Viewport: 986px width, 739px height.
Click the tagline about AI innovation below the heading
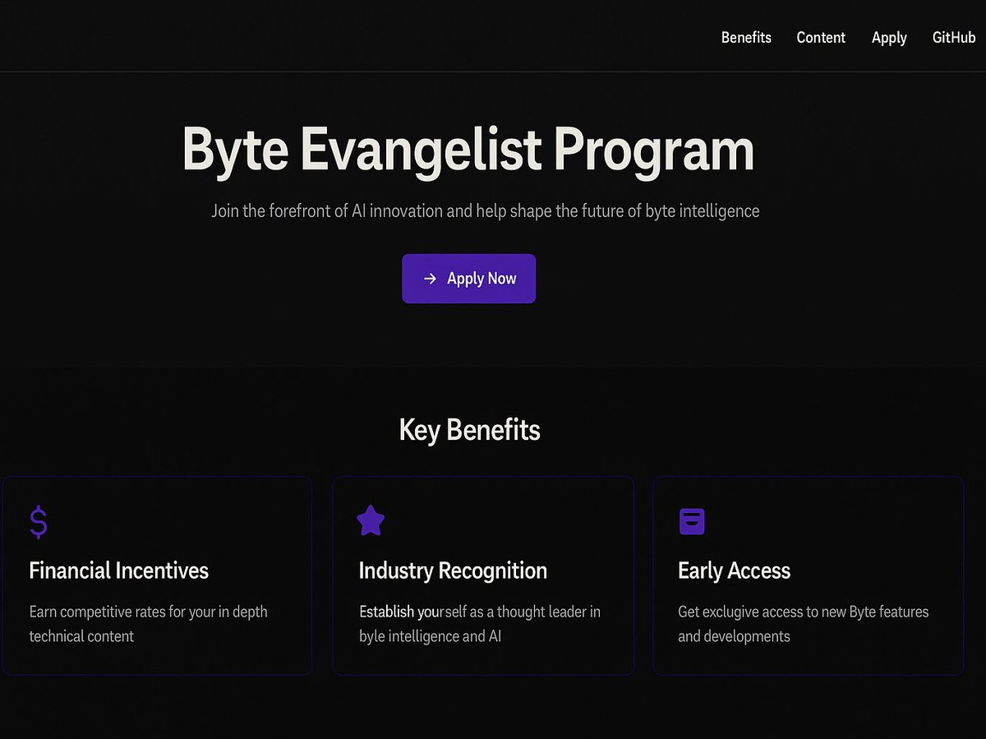pyautogui.click(x=485, y=210)
